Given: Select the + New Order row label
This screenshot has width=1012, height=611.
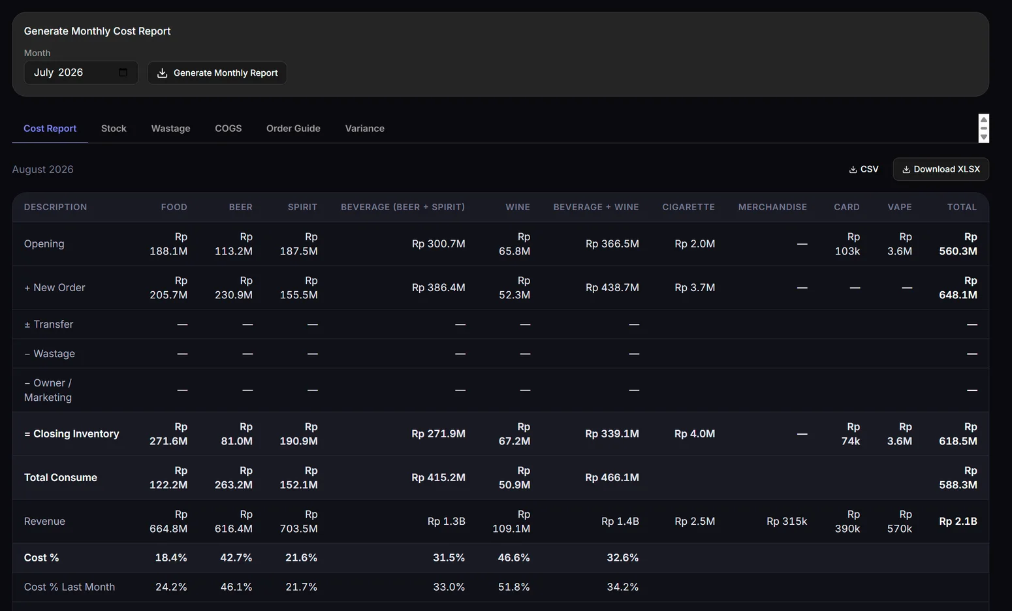Looking at the screenshot, I should (55, 287).
